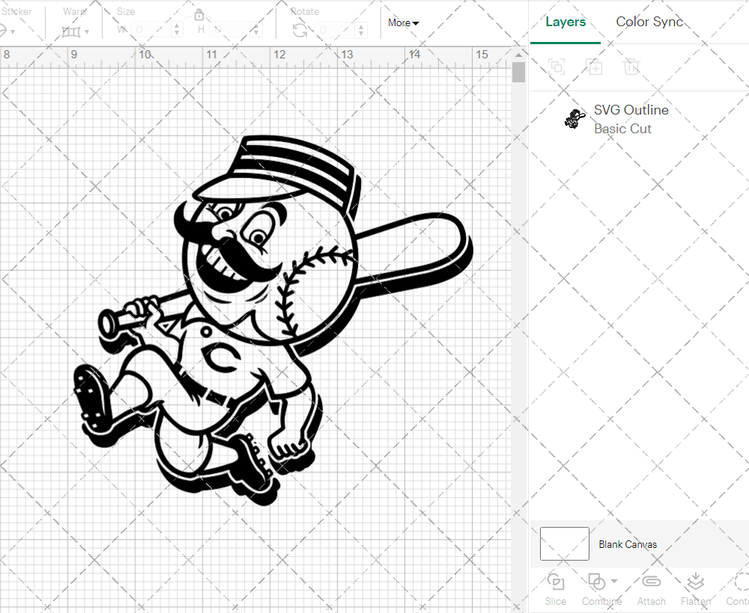Open the Warp dropdown
The width and height of the screenshot is (749, 613).
pos(76,31)
